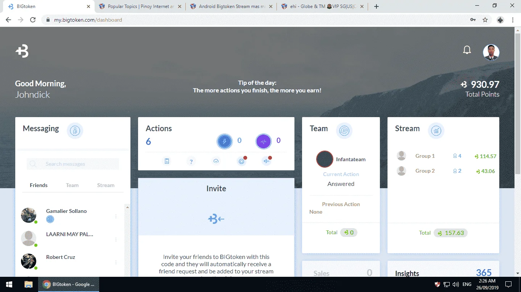Click the Group 2 member count 2
The height and width of the screenshot is (292, 521).
point(457,171)
